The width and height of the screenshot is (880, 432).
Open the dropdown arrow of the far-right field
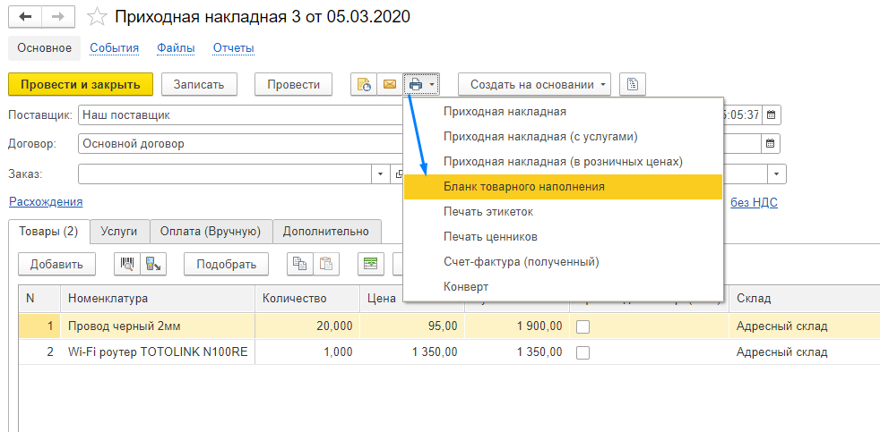pos(777,174)
